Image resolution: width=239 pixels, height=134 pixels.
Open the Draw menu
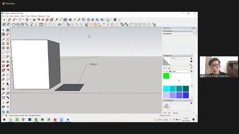(23, 16)
